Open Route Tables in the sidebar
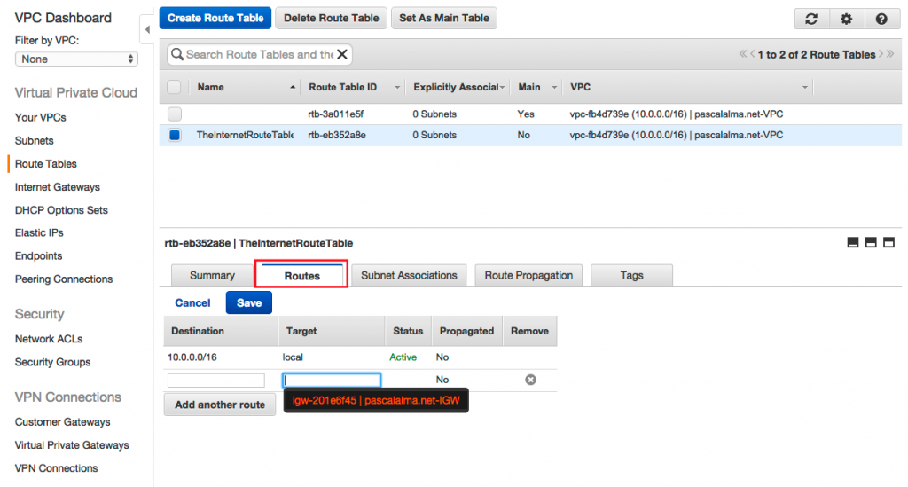908x487 pixels. [x=46, y=164]
